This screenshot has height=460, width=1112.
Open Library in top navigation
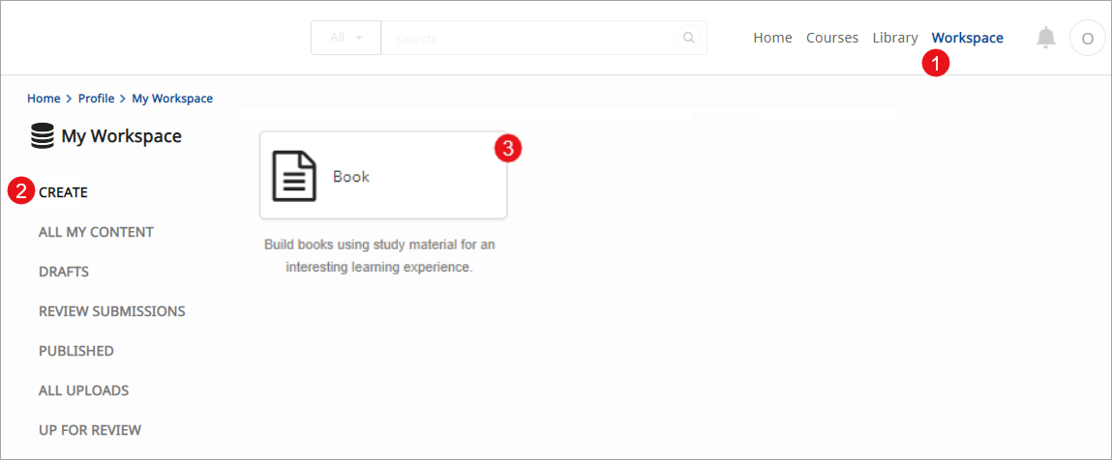click(894, 38)
